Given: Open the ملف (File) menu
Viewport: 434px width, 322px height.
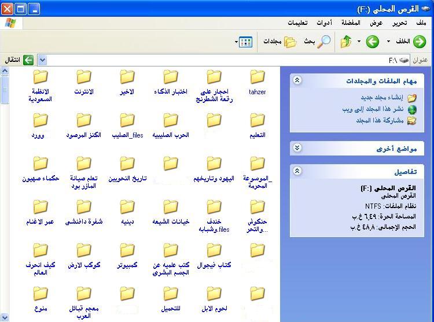Looking at the screenshot, I should [421, 23].
